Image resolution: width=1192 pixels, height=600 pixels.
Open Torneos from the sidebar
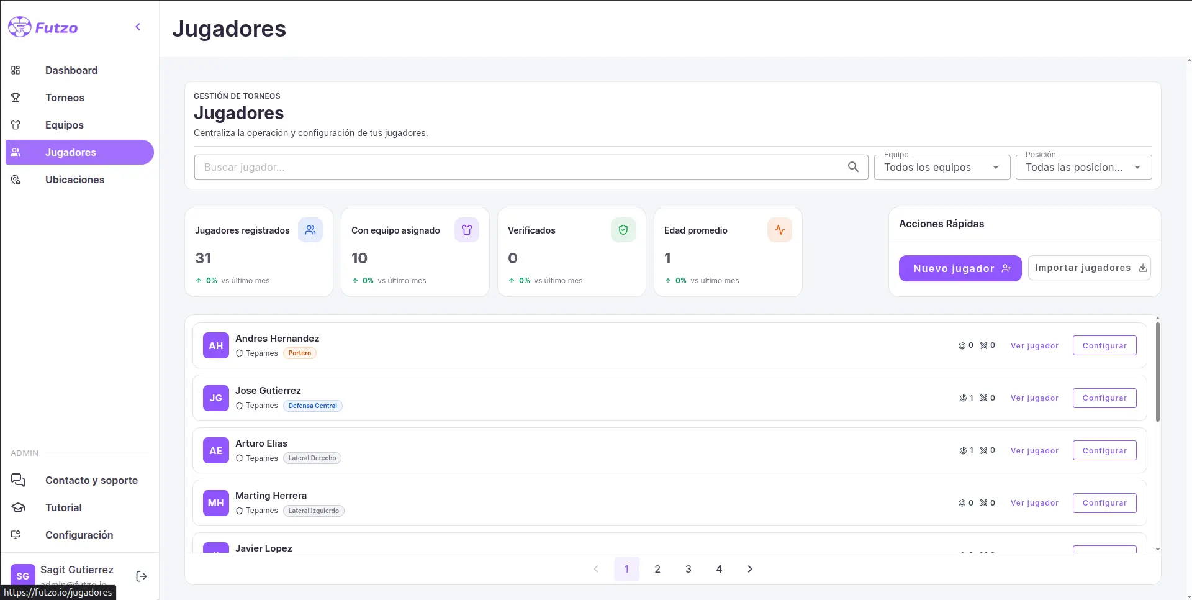pyautogui.click(x=65, y=98)
